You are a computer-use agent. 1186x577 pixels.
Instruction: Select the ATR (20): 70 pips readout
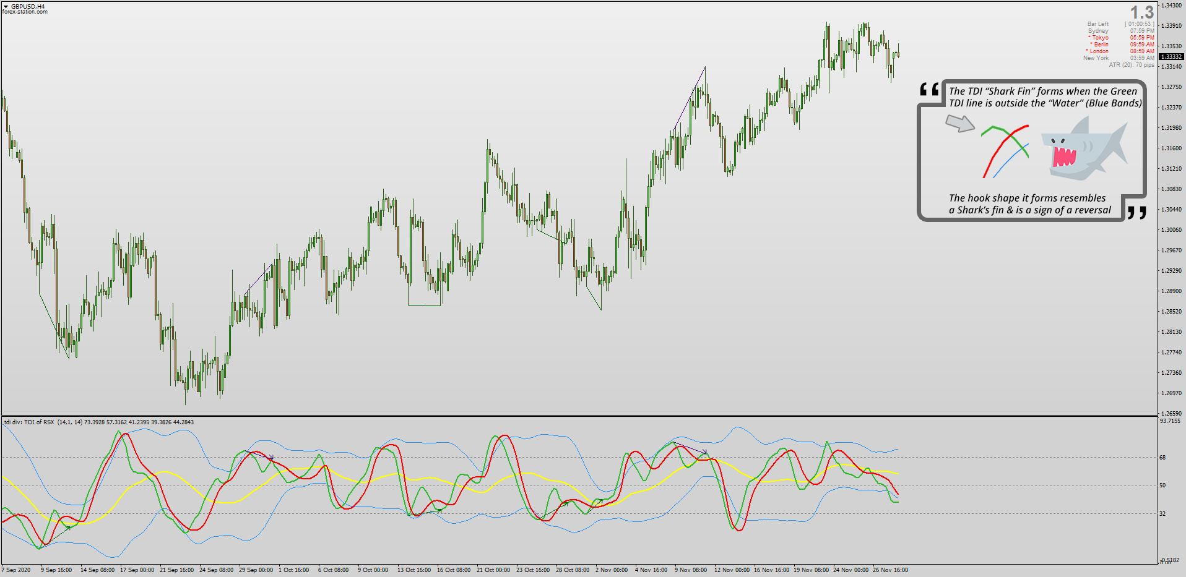tap(1132, 65)
